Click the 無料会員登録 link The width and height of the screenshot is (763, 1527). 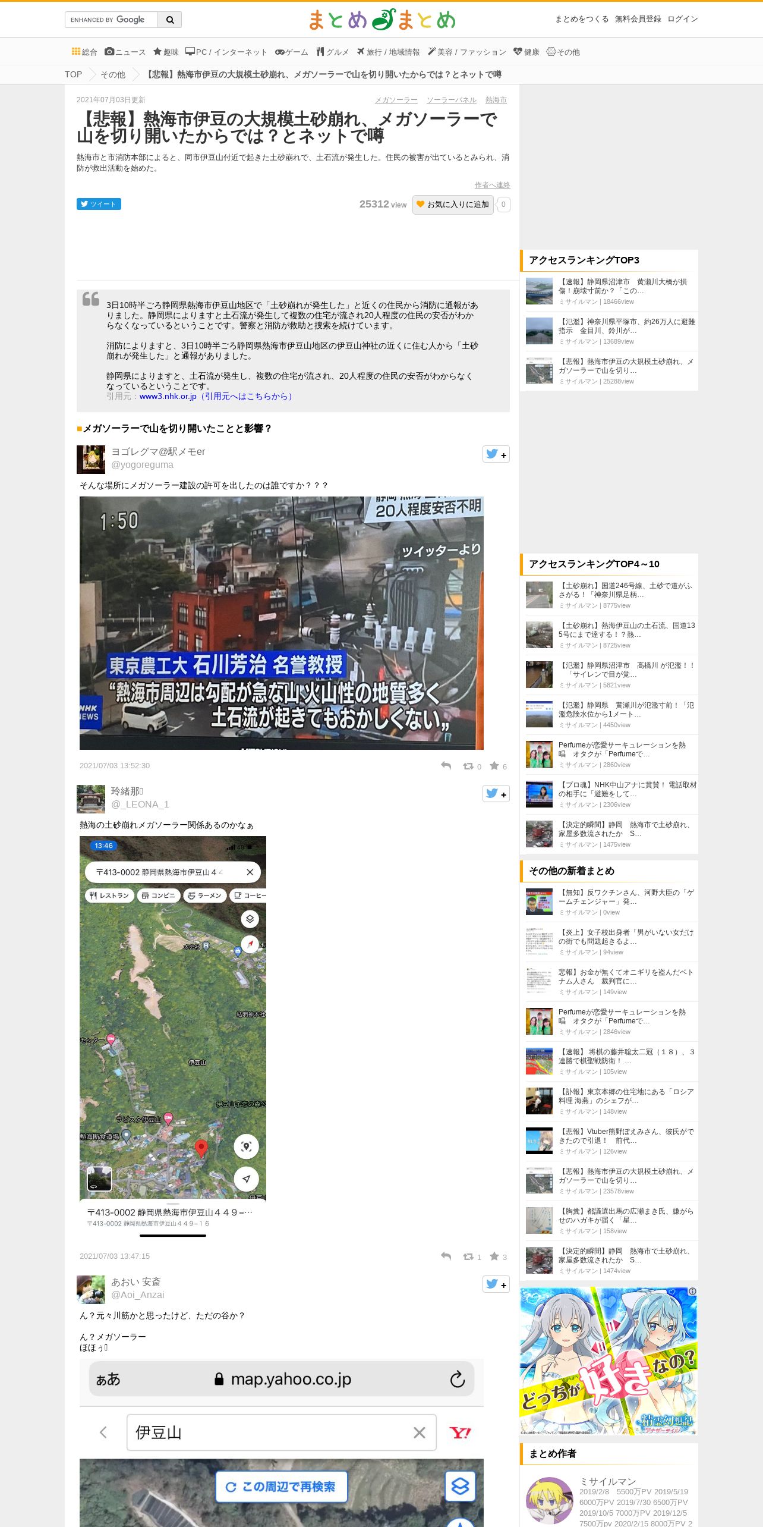click(638, 19)
